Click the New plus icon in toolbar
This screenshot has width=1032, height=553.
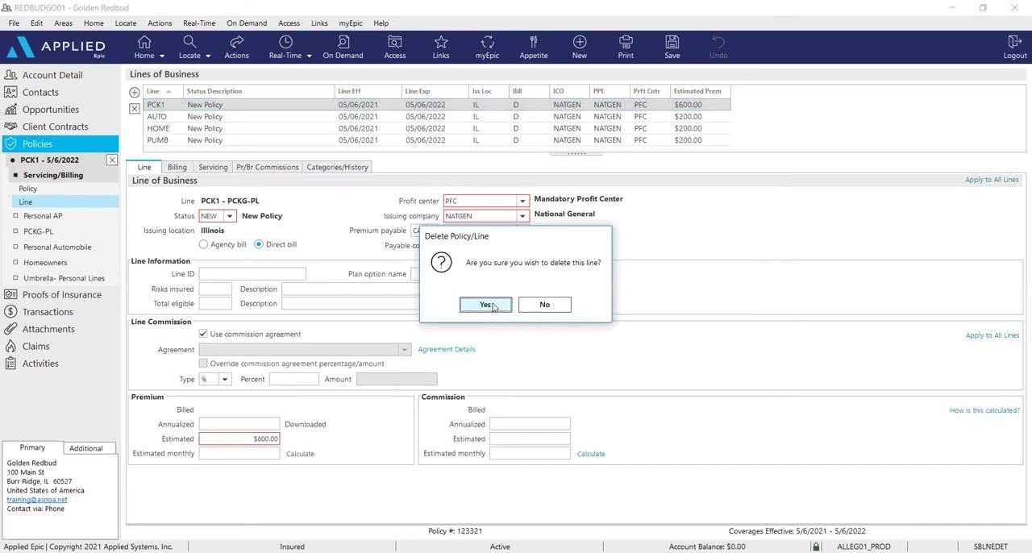(x=580, y=42)
